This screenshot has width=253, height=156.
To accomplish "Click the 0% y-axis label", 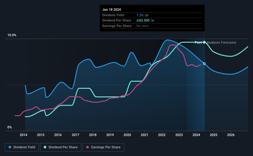I will (10, 127).
